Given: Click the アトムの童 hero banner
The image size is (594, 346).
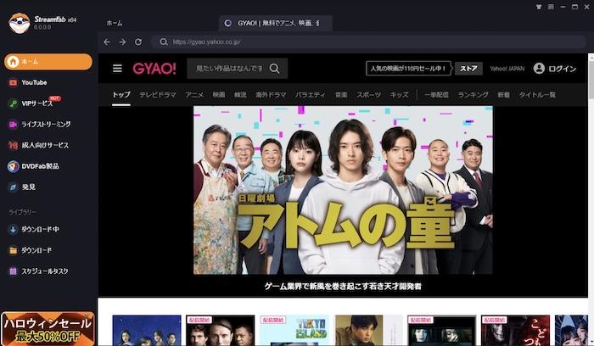Looking at the screenshot, I should tap(343, 190).
